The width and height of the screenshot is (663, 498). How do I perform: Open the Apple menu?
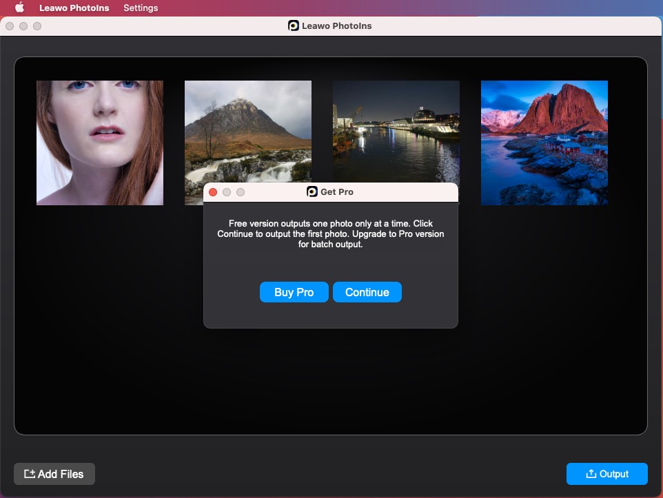point(19,8)
